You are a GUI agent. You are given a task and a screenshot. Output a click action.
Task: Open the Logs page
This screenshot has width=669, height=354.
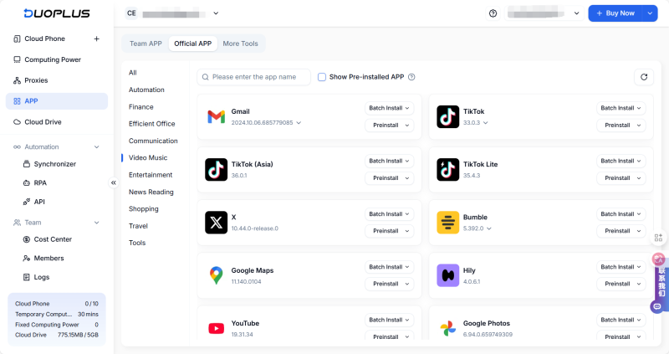41,277
